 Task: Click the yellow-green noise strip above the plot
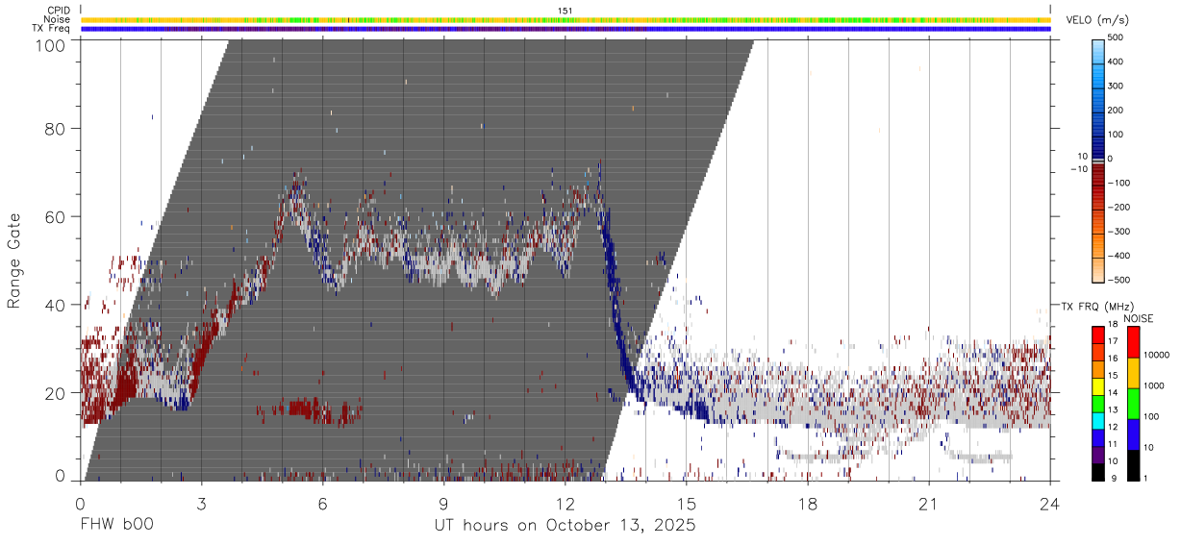pos(565,19)
